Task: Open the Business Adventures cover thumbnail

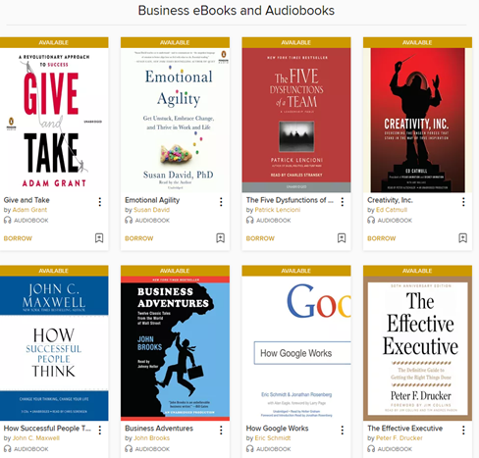Action: tap(175, 348)
